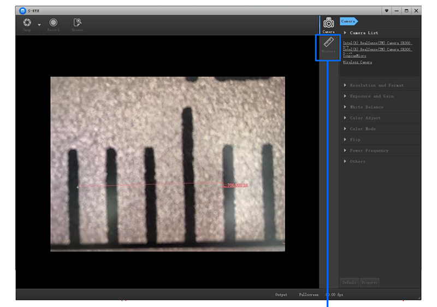Switch to the Camera side panel
437x307 pixels.
(x=328, y=24)
